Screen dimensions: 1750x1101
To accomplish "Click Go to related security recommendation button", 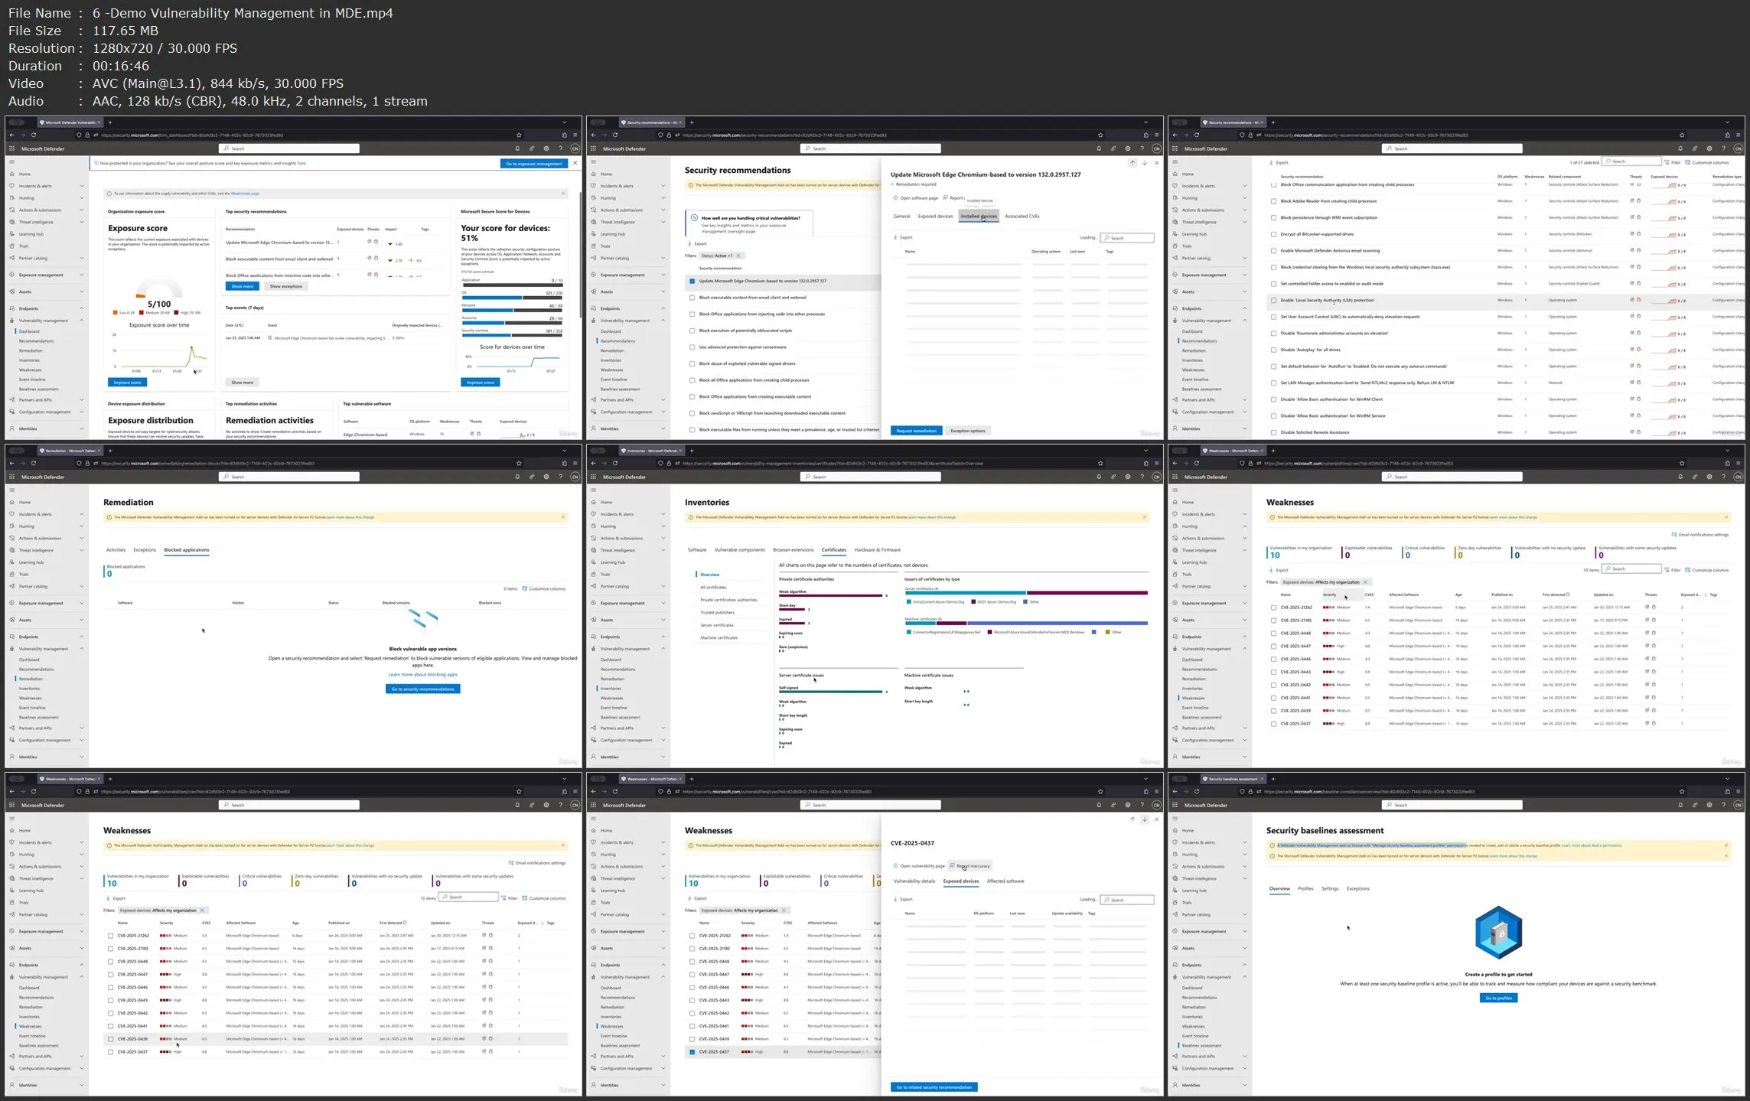I will tap(934, 1087).
